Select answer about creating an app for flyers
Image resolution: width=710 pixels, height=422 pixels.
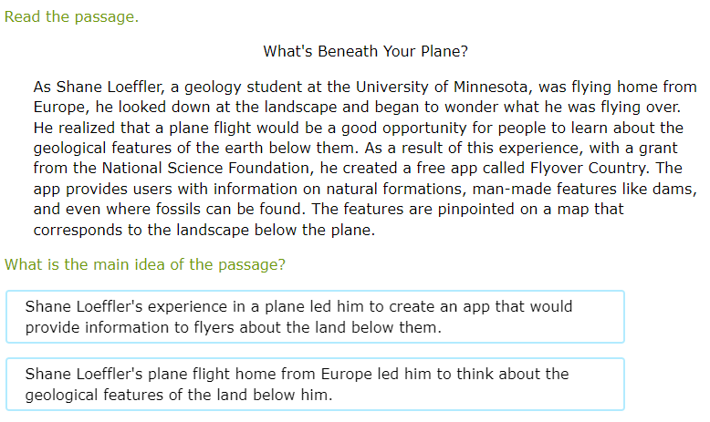click(x=315, y=316)
